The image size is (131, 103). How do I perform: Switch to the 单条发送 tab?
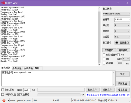pos(6,68)
